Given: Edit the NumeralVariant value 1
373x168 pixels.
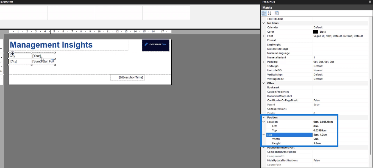Looking at the screenshot, I should 341,57.
